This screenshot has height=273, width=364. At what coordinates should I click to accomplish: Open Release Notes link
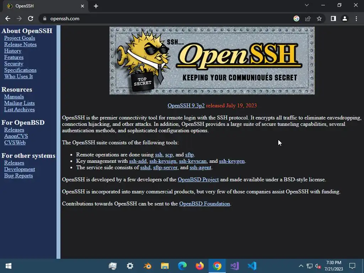click(x=20, y=44)
